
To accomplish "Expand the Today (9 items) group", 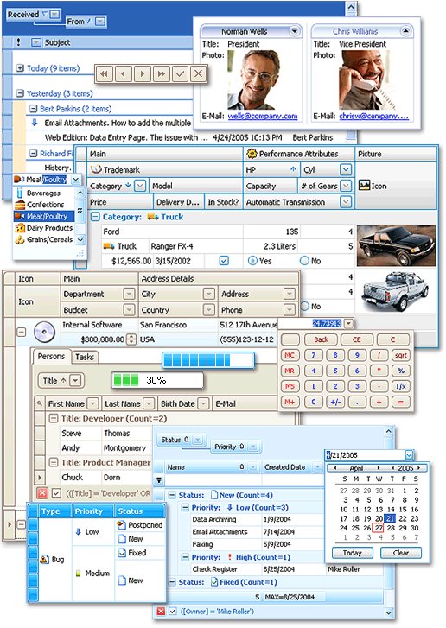I will (20, 68).
